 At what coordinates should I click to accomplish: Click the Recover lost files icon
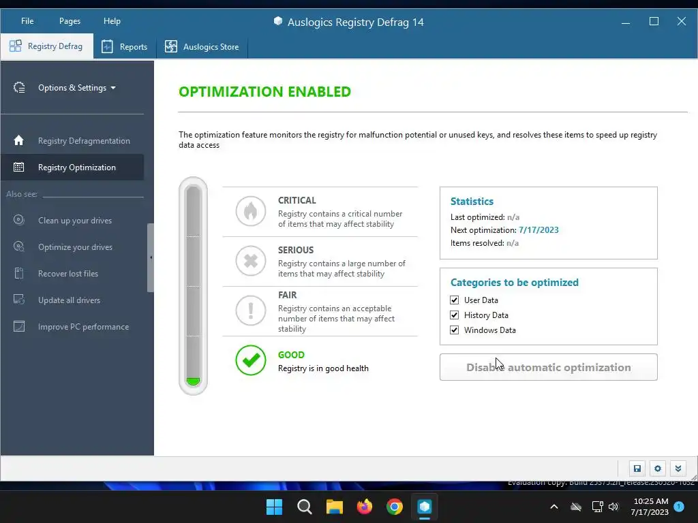(x=18, y=273)
